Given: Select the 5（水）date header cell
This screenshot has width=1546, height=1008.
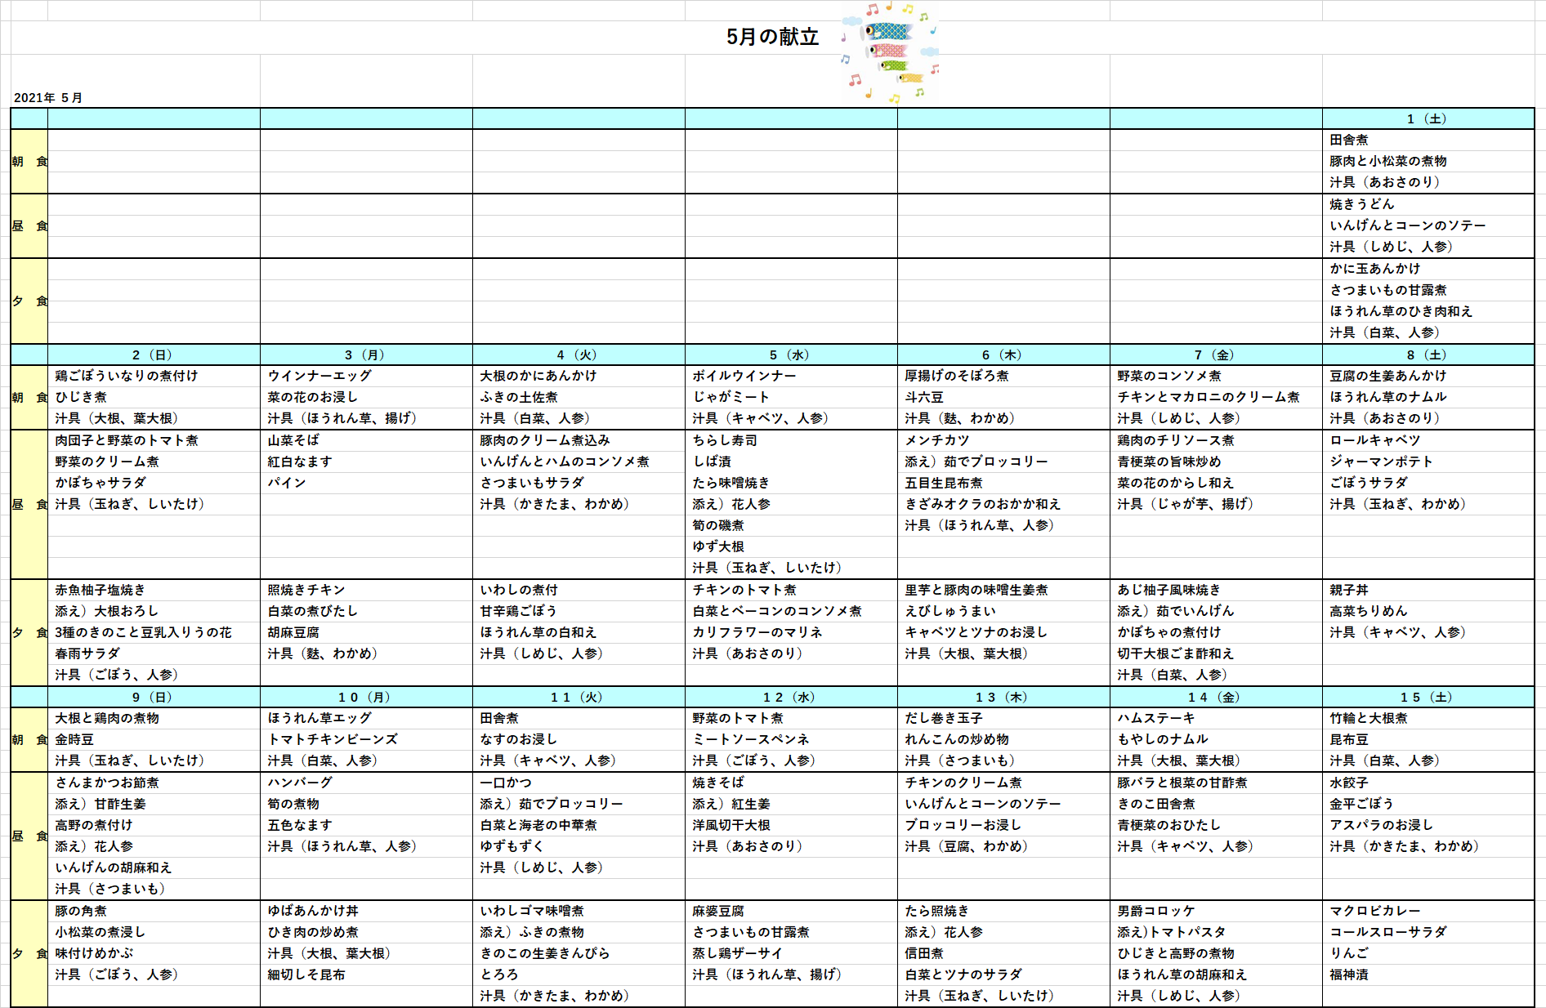Looking at the screenshot, I should click(x=790, y=355).
